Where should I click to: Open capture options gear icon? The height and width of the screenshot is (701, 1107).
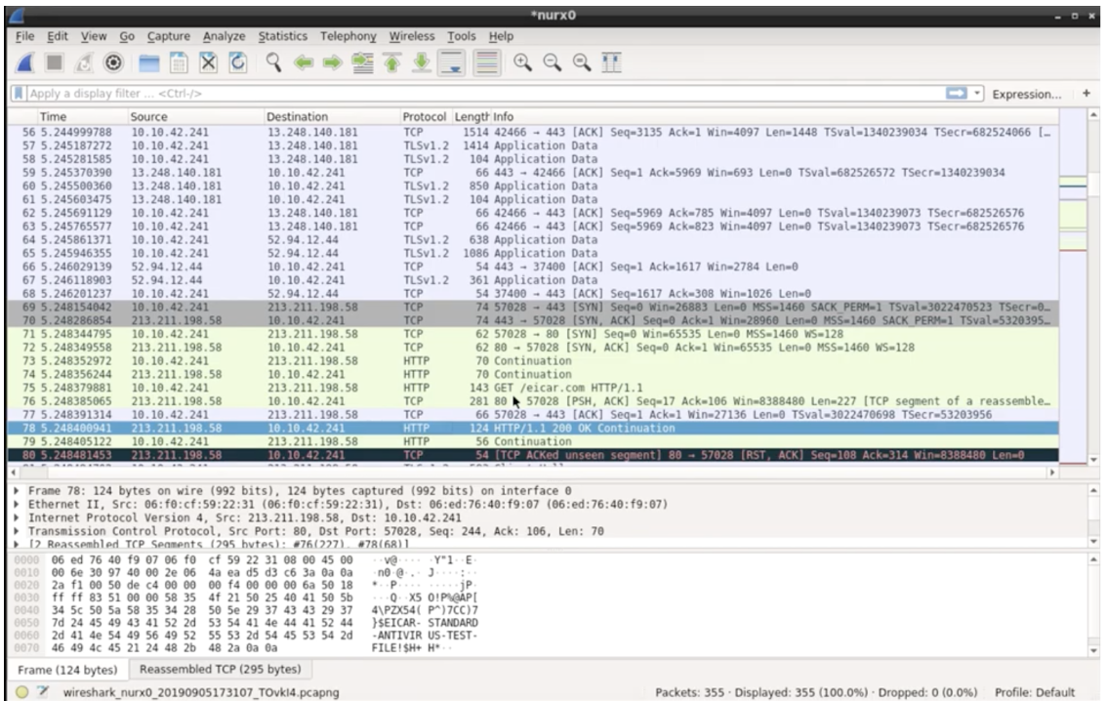[x=115, y=63]
